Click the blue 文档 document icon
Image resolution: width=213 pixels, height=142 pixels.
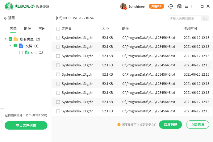click(21, 46)
